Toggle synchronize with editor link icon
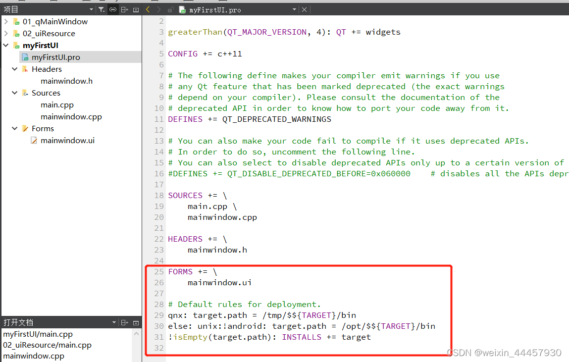The image size is (569, 362). coord(113,9)
